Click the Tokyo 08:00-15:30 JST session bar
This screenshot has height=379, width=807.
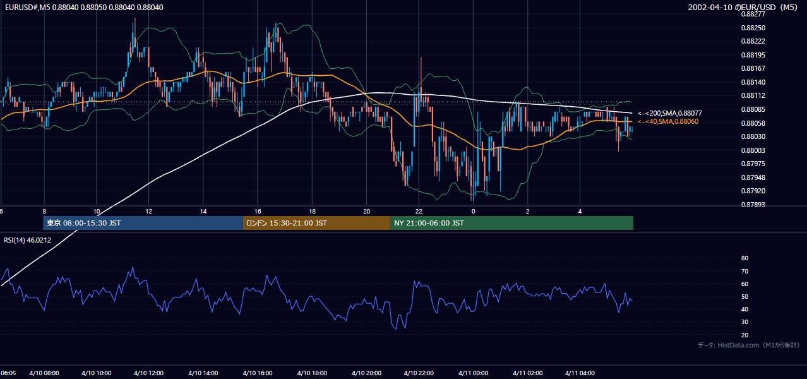click(143, 223)
